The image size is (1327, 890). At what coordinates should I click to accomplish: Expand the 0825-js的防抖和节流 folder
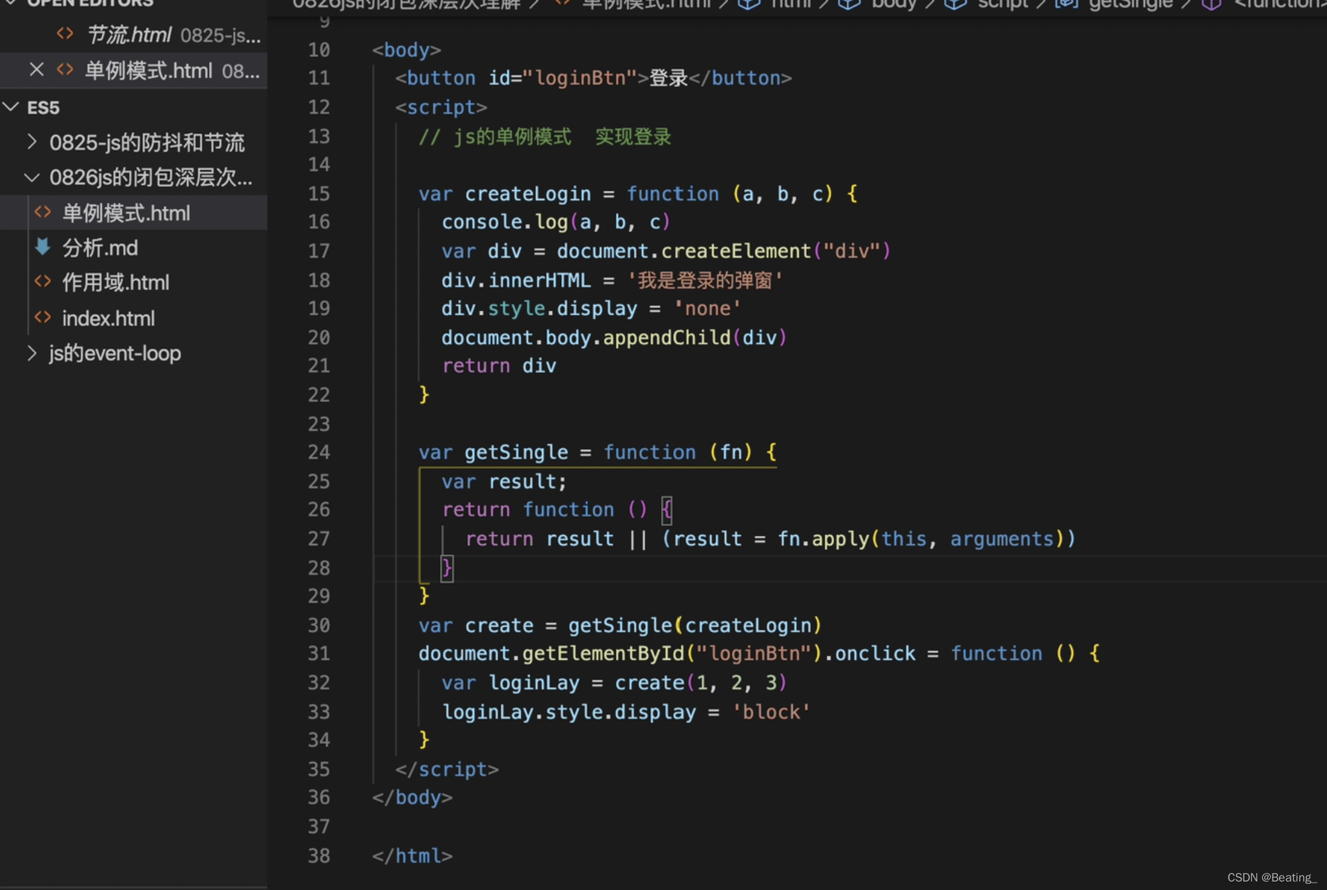coord(32,142)
